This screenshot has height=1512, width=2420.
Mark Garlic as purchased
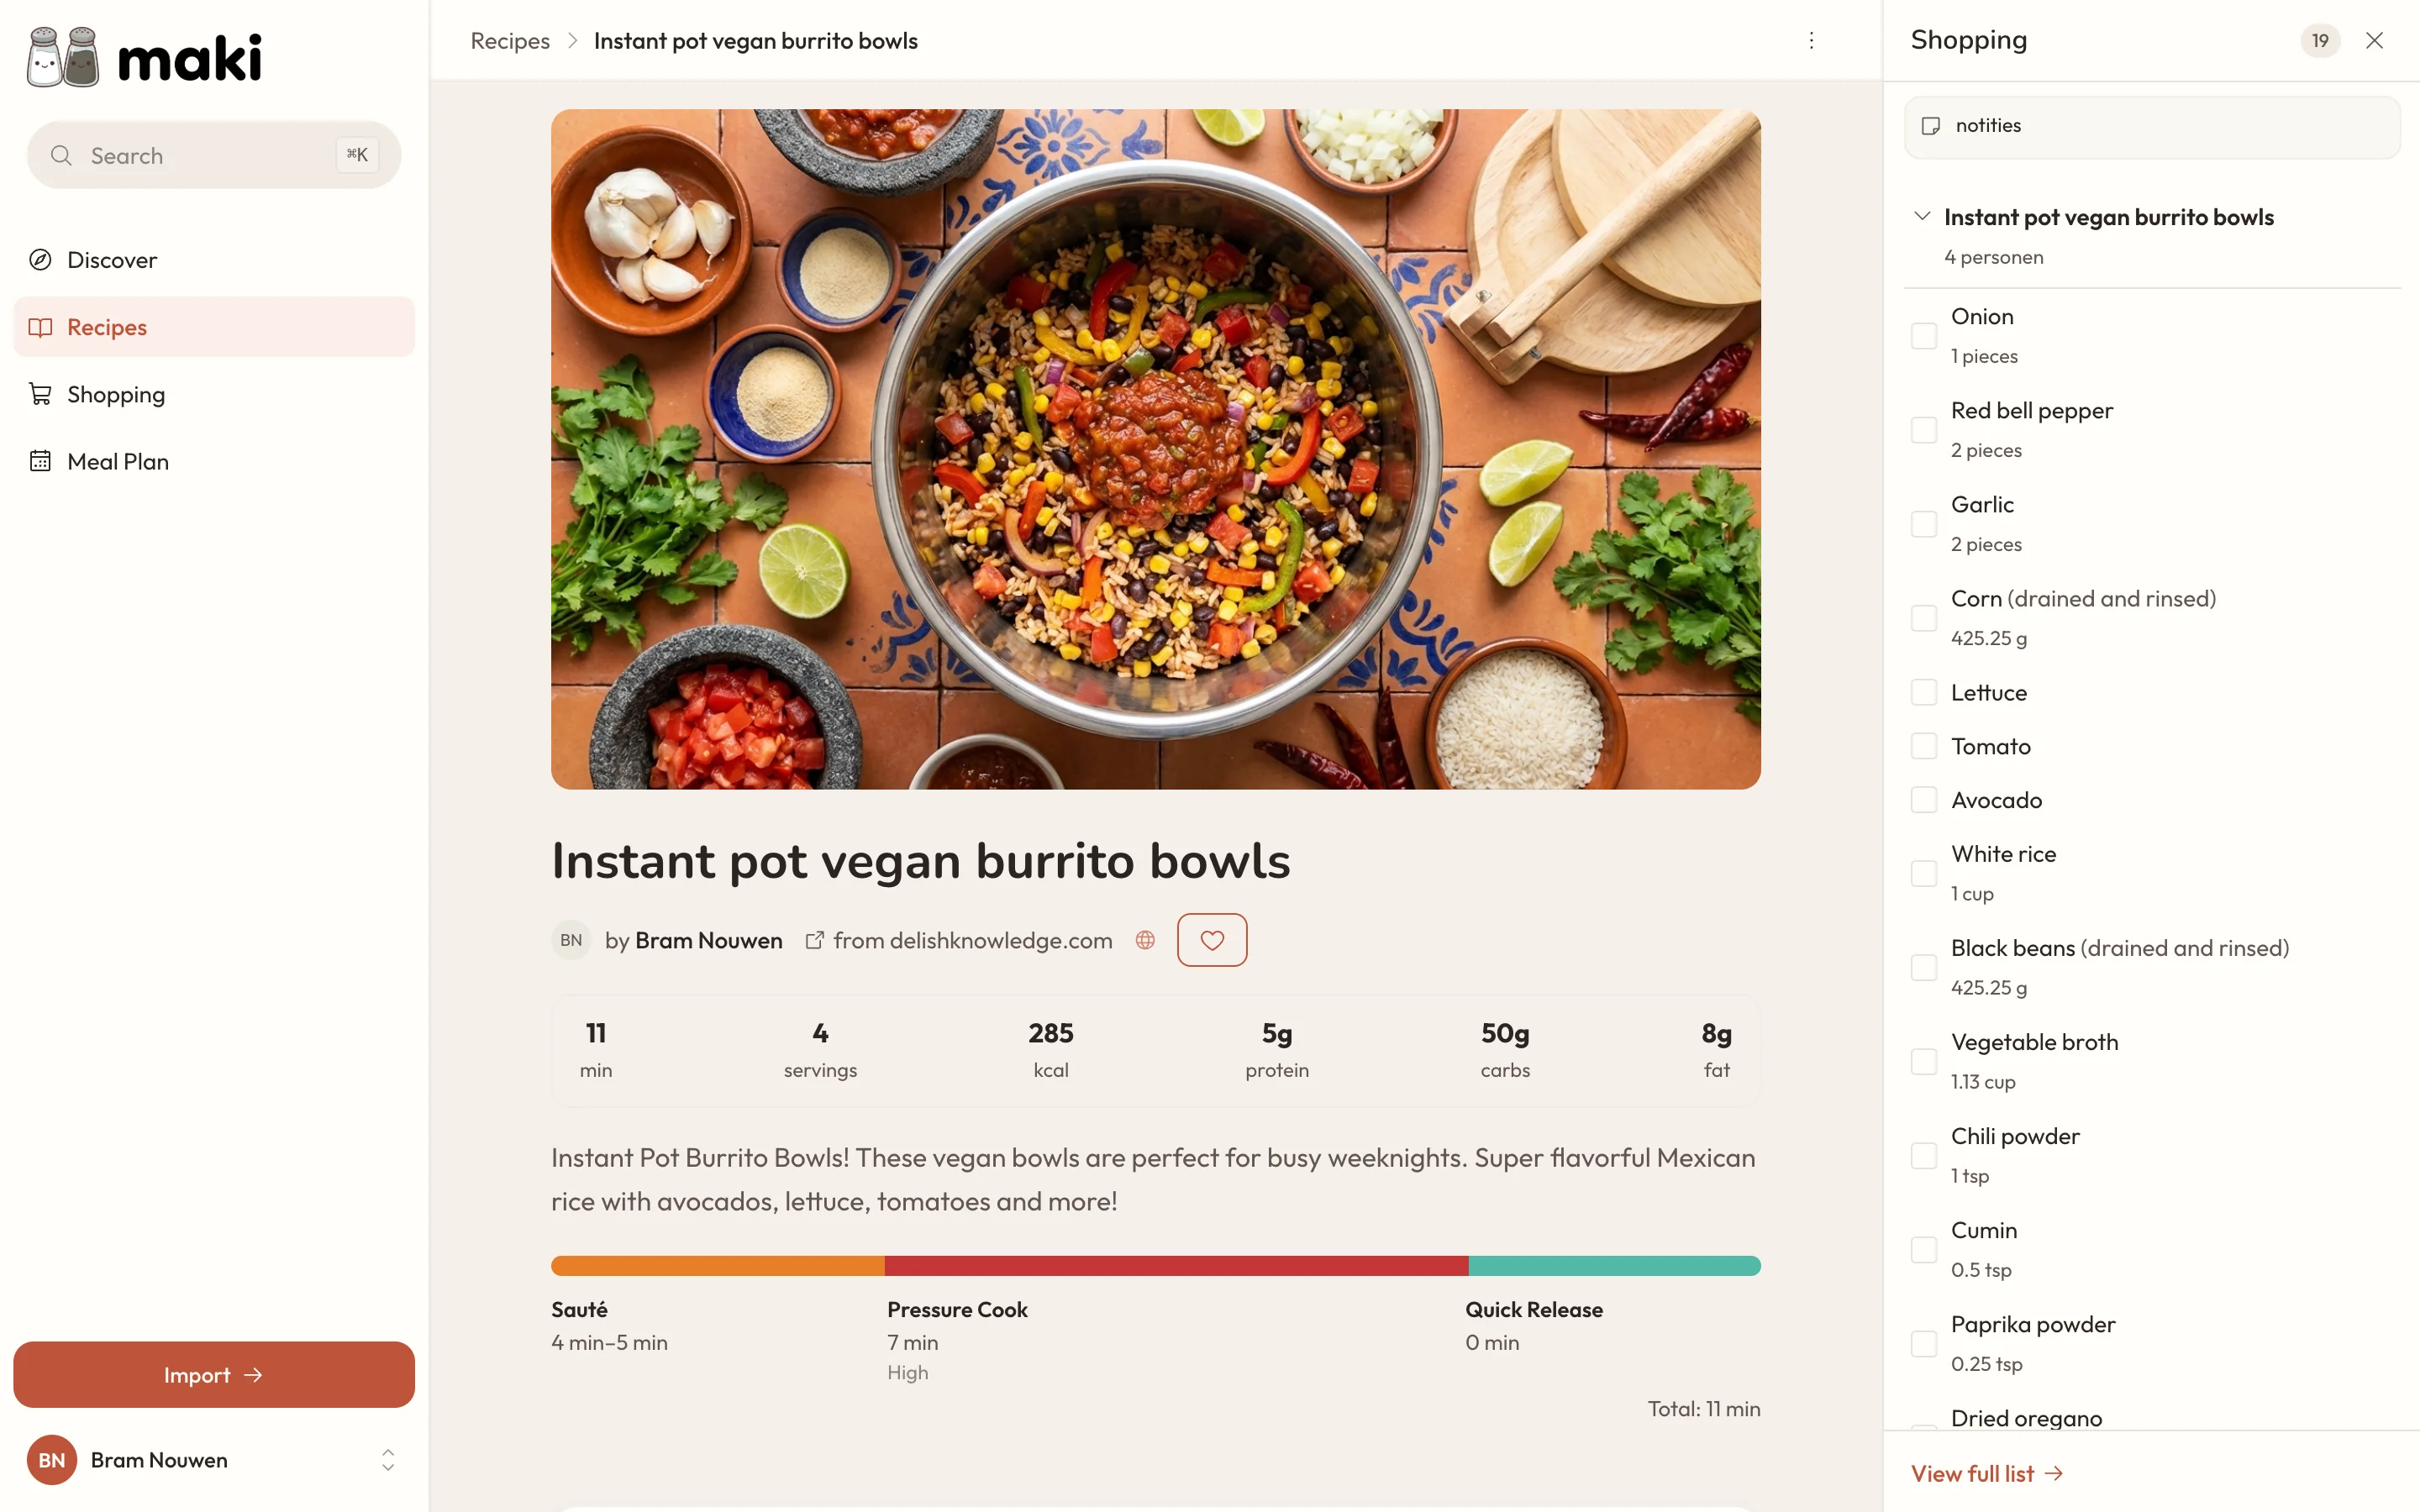(x=1923, y=523)
